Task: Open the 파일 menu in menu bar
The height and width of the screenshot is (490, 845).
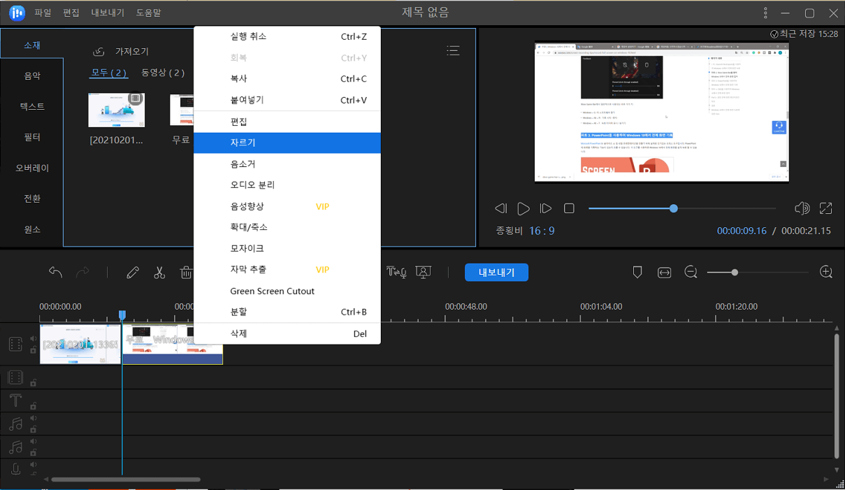Action: [43, 13]
